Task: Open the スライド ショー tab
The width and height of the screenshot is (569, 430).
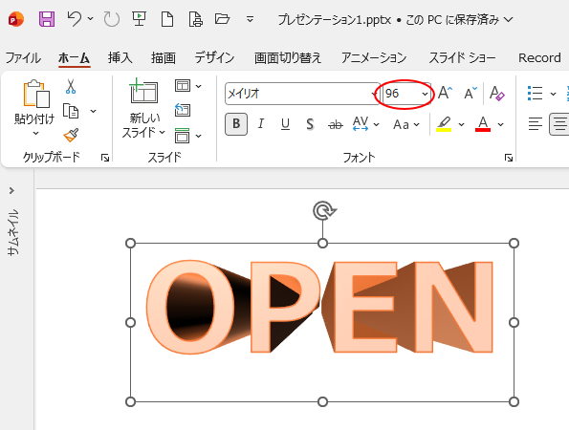Action: [x=462, y=58]
